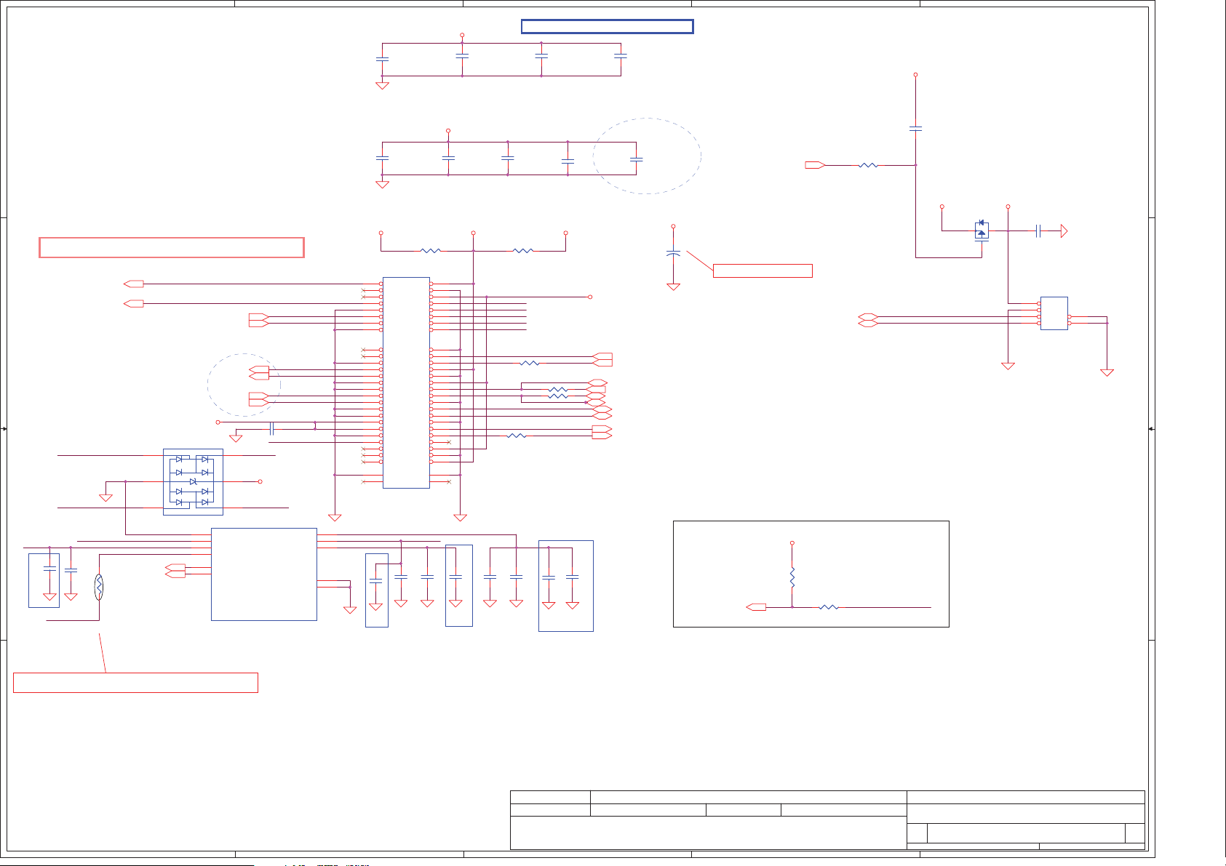This screenshot has width=1226, height=866.
Task: Click the tall multi-pin IC body
Action: 406,382
